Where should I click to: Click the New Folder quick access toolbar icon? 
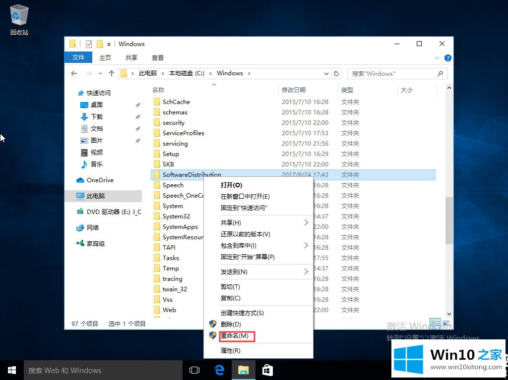tap(100, 44)
